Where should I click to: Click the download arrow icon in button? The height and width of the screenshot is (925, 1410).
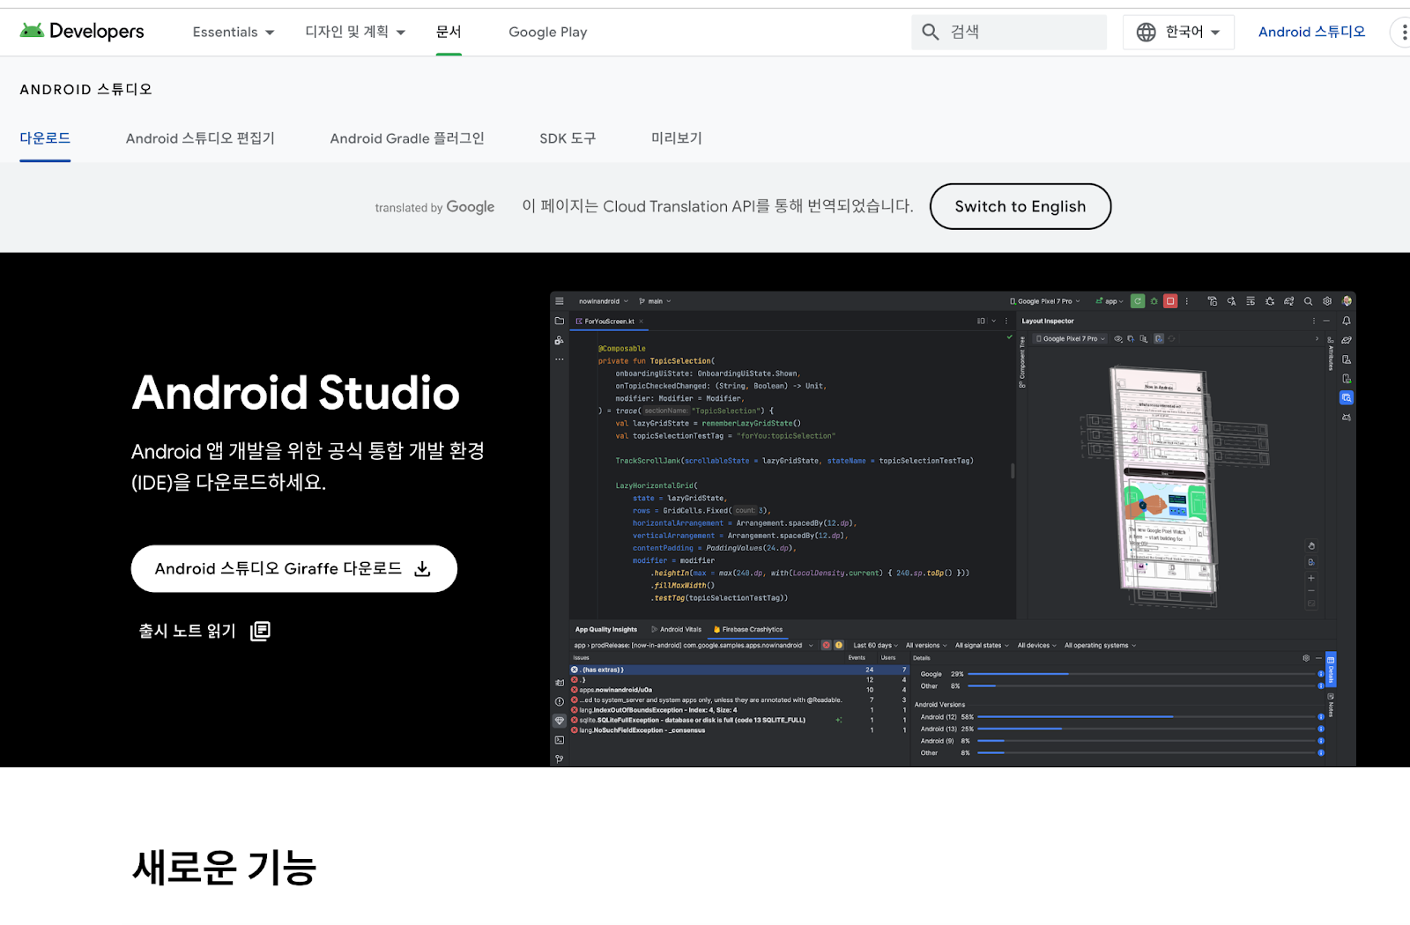point(423,568)
